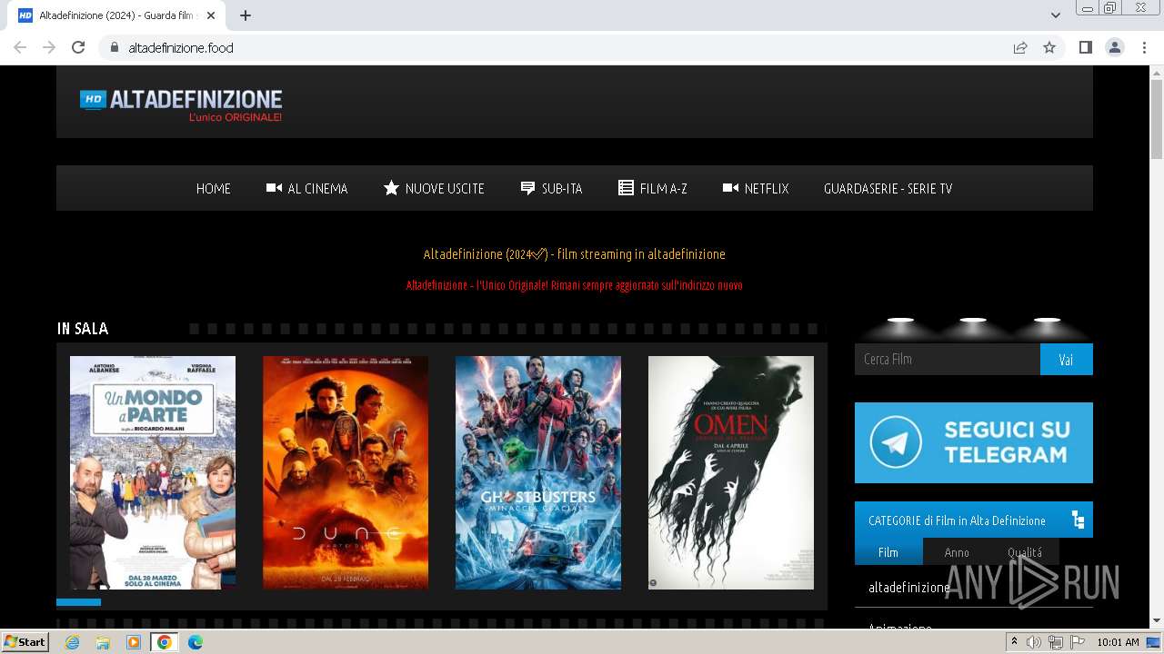This screenshot has height=654, width=1164.
Task: Open the Ghostbusters Minaccia Glaciale poster
Action: click(x=538, y=472)
